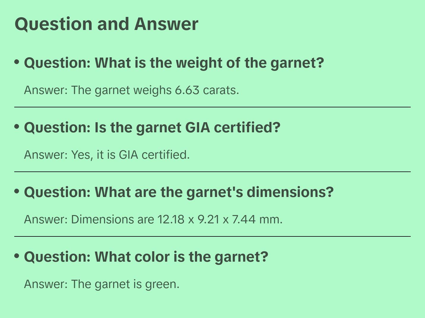This screenshot has width=425, height=318.
Task: Select the question about the garnet's weight
Action: [x=174, y=63]
